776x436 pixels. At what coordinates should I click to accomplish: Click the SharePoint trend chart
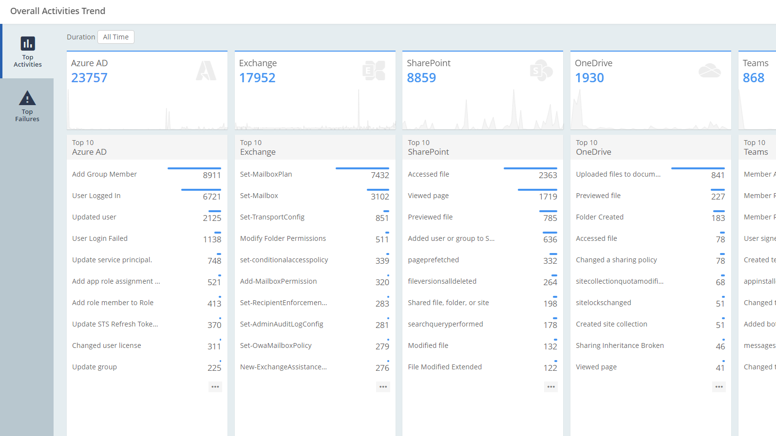click(483, 109)
